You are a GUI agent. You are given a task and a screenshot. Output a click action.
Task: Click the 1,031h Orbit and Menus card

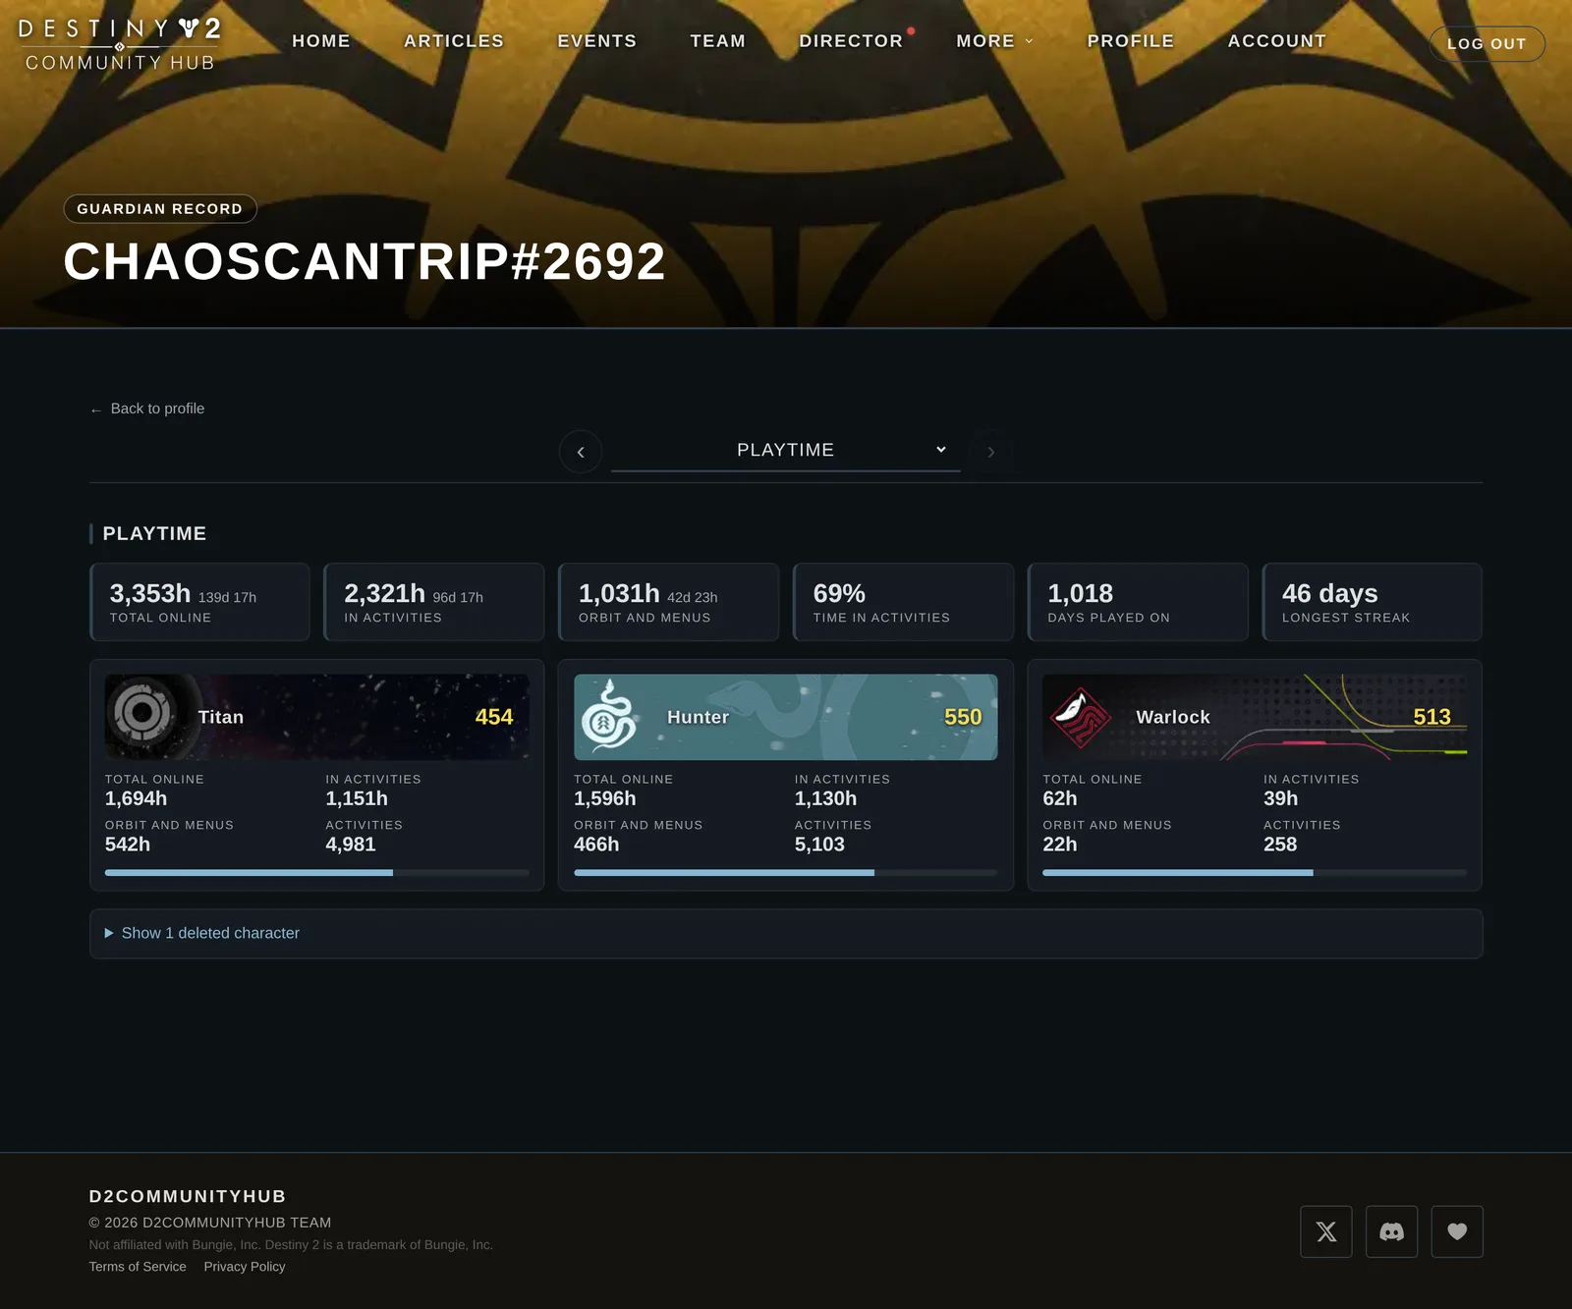point(669,602)
